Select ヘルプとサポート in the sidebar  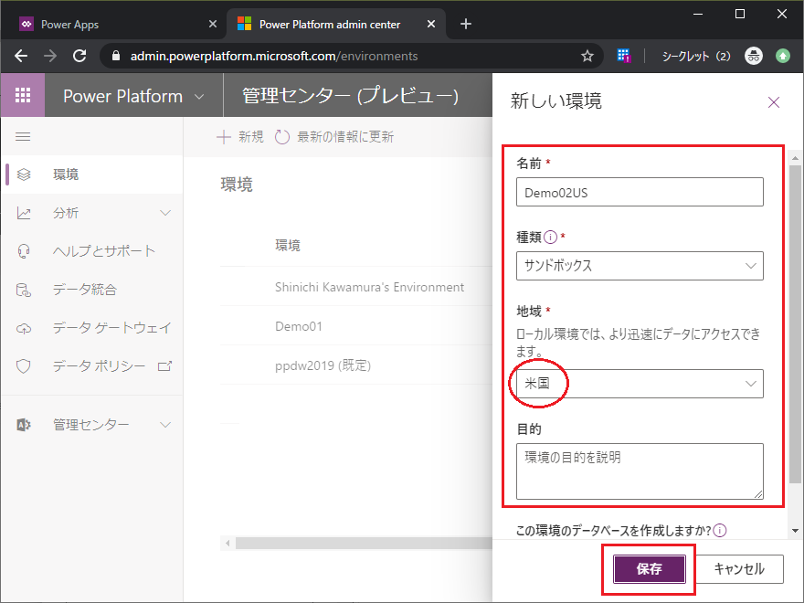pyautogui.click(x=91, y=250)
